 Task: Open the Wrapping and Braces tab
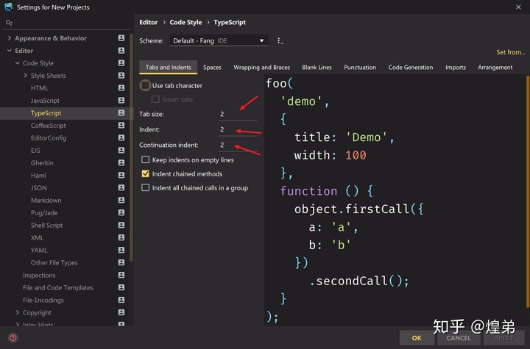261,67
